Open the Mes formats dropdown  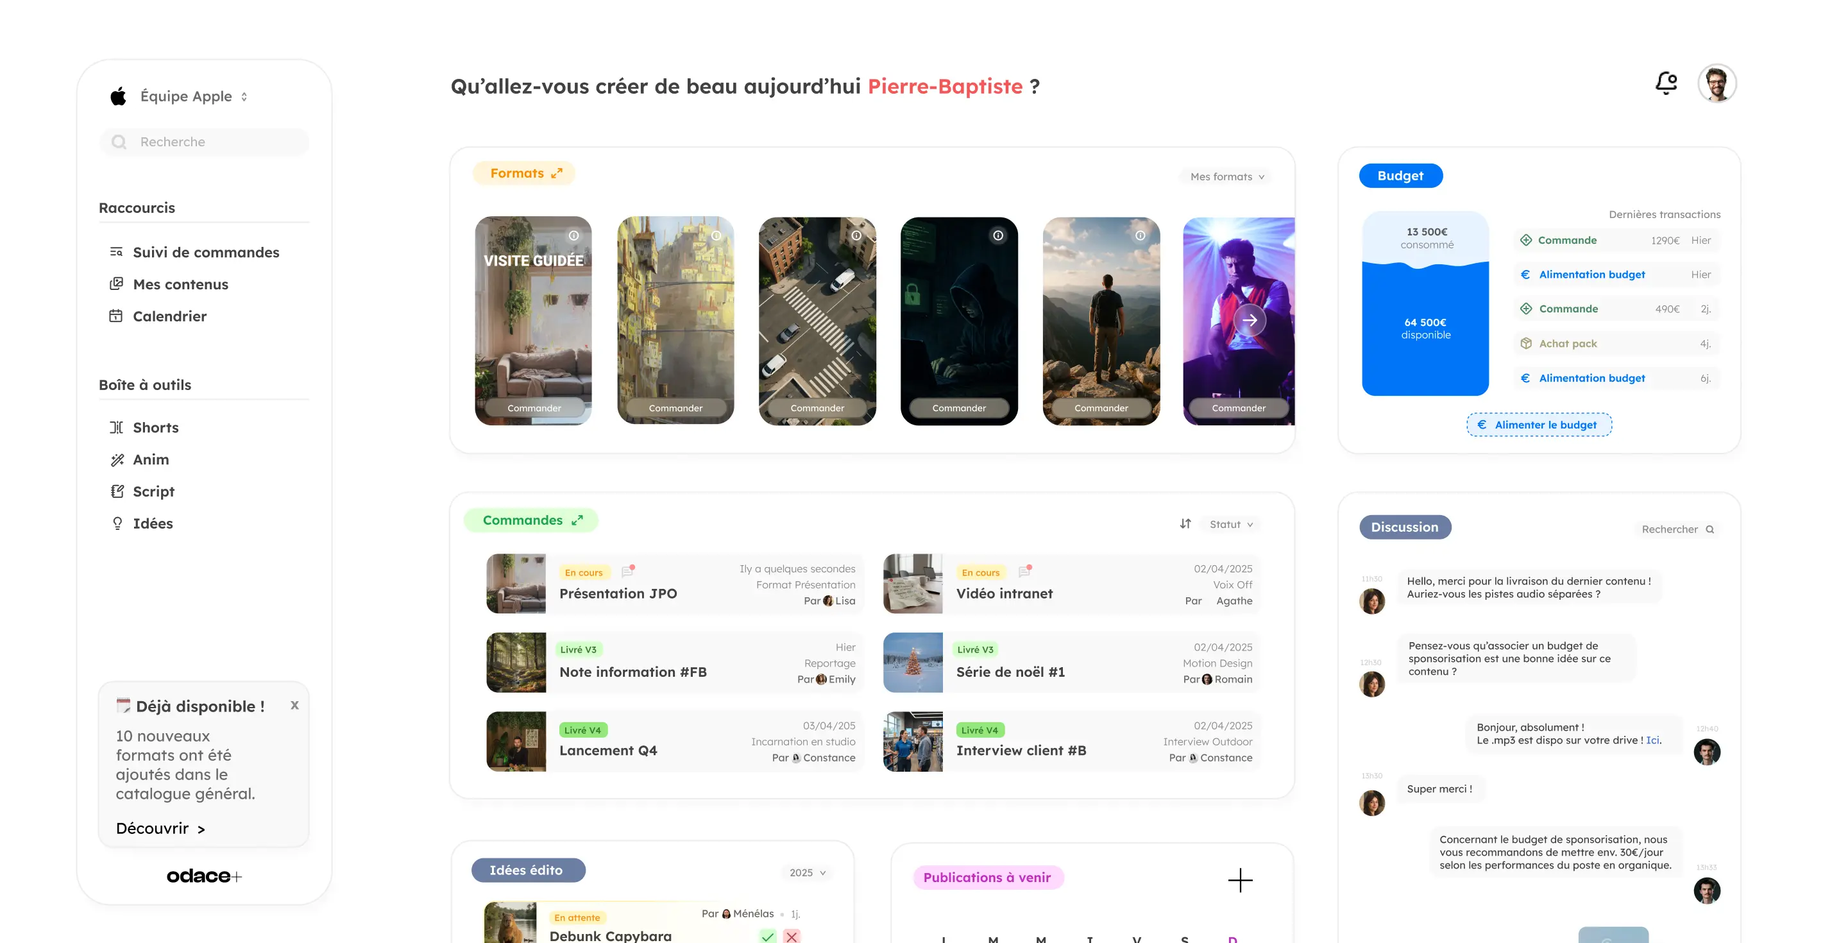pyautogui.click(x=1226, y=176)
